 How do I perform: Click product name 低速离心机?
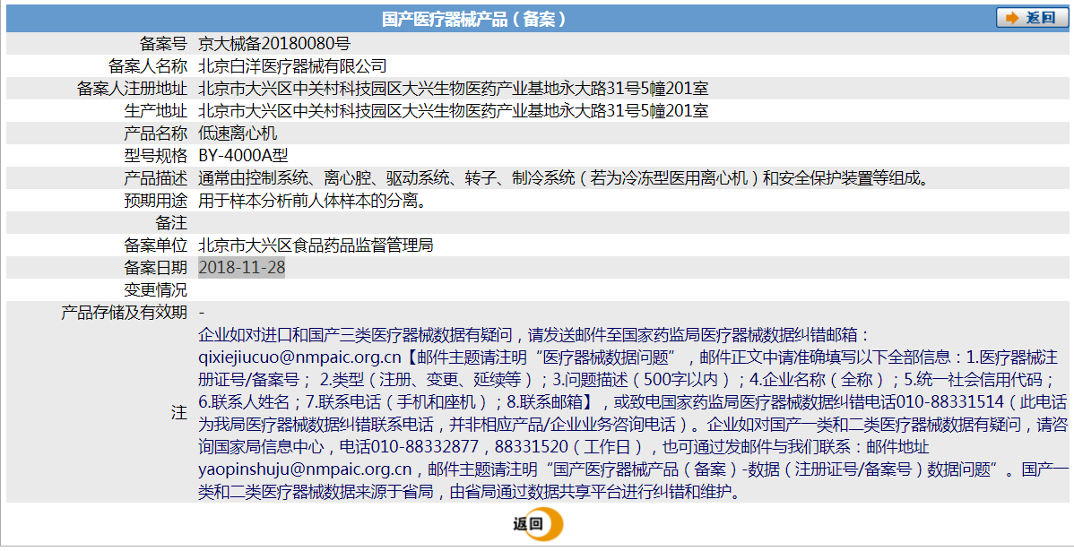point(238,133)
